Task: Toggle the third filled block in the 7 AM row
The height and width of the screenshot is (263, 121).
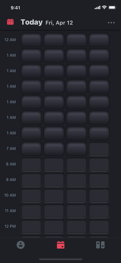Action: coord(76,149)
